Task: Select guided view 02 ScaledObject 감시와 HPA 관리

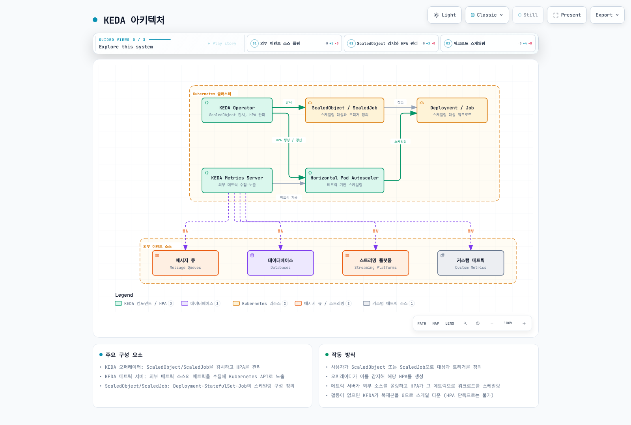Action: pyautogui.click(x=391, y=43)
